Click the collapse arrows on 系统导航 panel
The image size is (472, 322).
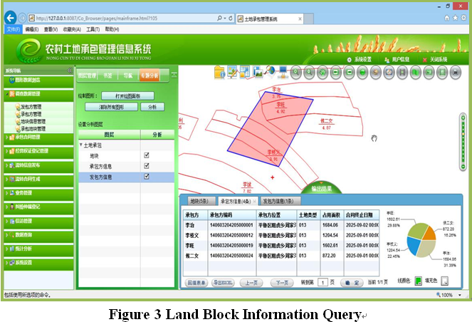pos(69,71)
